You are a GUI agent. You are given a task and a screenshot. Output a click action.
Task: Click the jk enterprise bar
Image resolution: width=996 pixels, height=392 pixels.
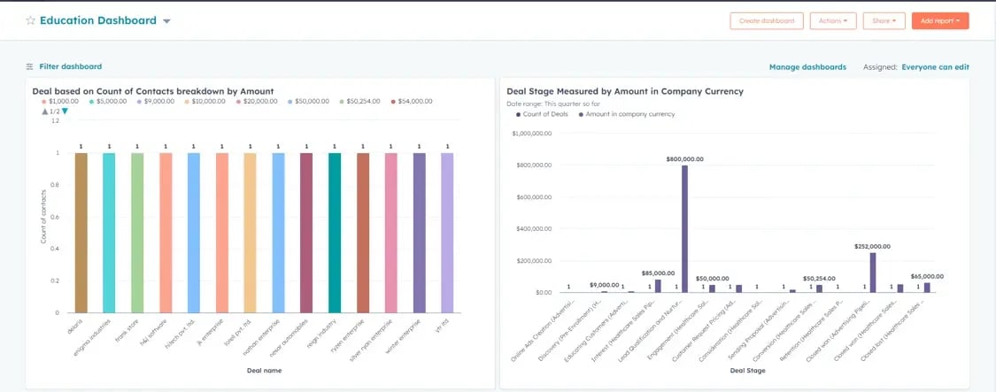[x=221, y=233]
